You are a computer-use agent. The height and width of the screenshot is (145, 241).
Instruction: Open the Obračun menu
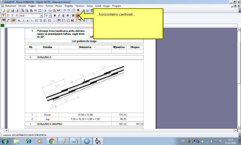click(x=80, y=6)
